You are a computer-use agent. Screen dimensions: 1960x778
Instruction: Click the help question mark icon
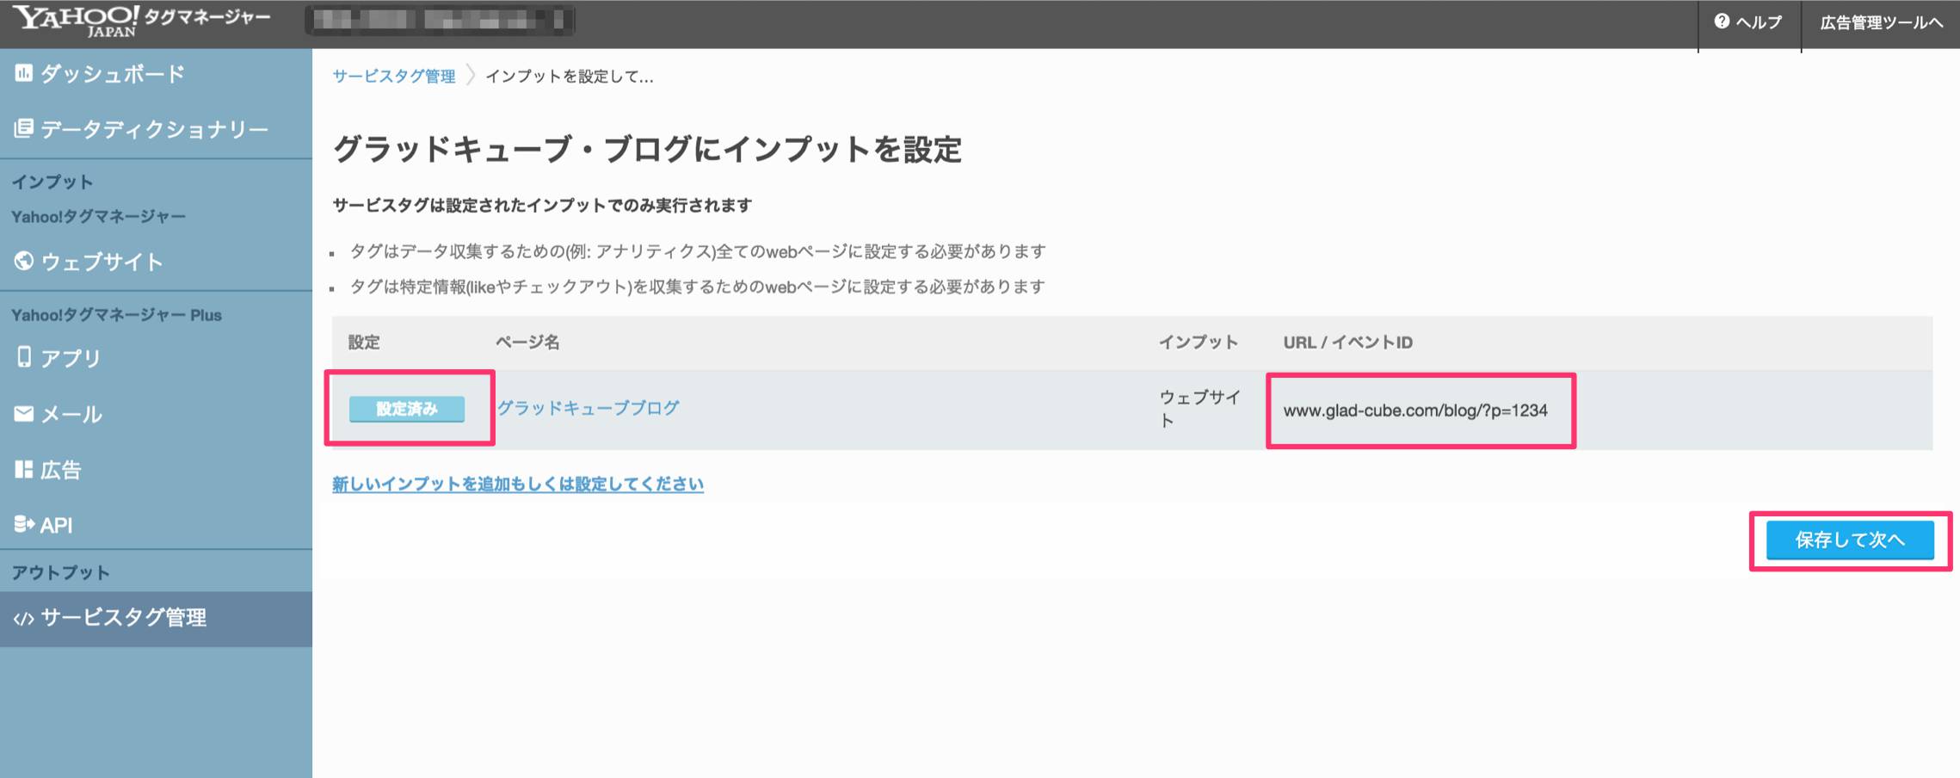point(1722,22)
